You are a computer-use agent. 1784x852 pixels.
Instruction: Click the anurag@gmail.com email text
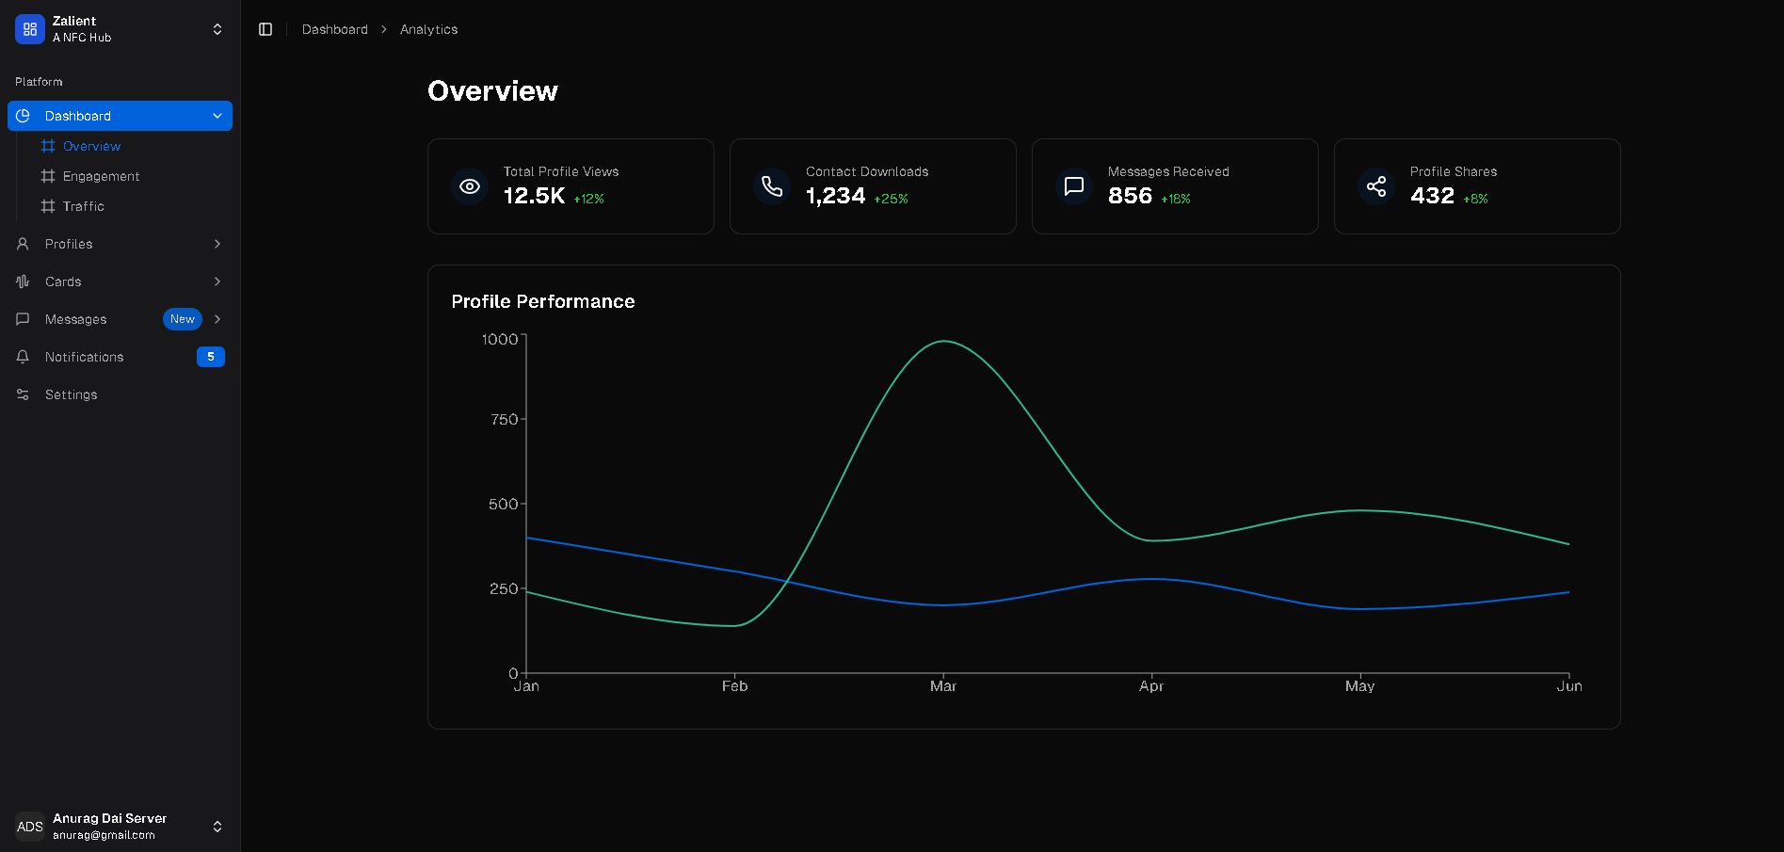(104, 835)
